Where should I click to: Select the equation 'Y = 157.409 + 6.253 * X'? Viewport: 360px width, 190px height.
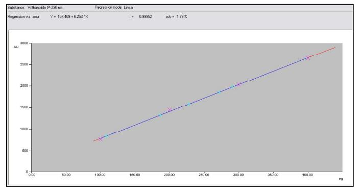pos(69,16)
